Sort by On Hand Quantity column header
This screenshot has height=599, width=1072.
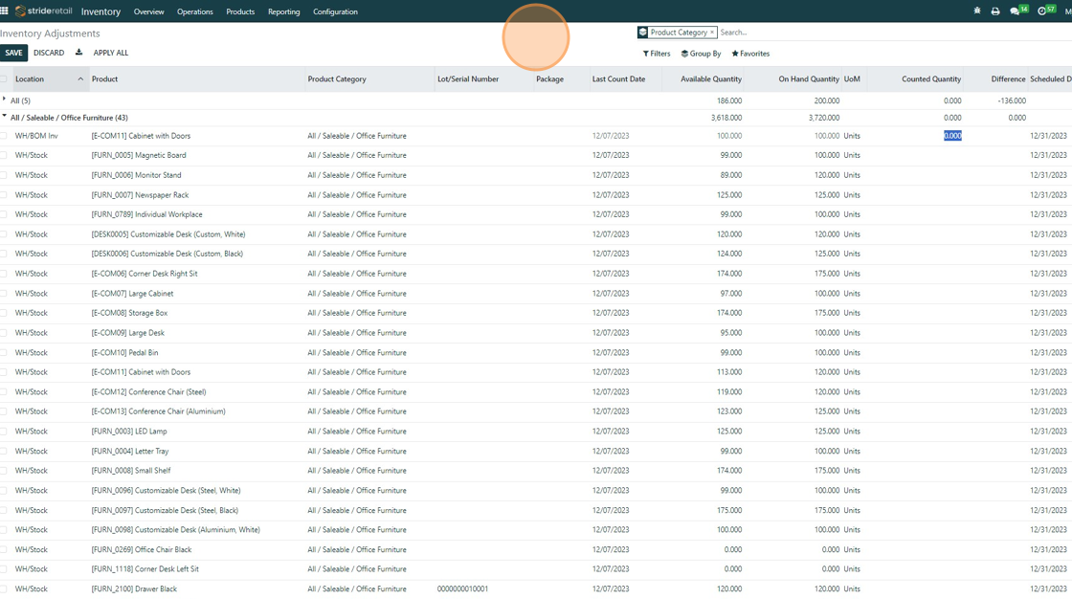[793, 79]
